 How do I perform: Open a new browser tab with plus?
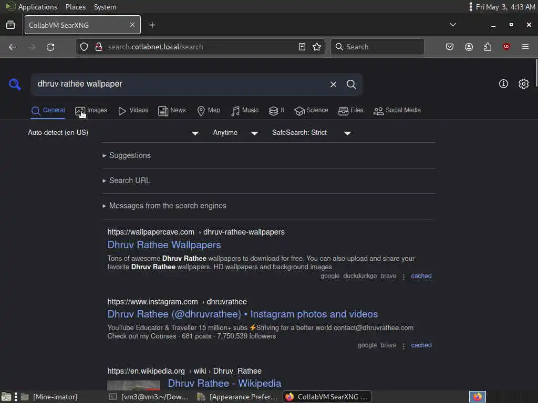tap(152, 25)
